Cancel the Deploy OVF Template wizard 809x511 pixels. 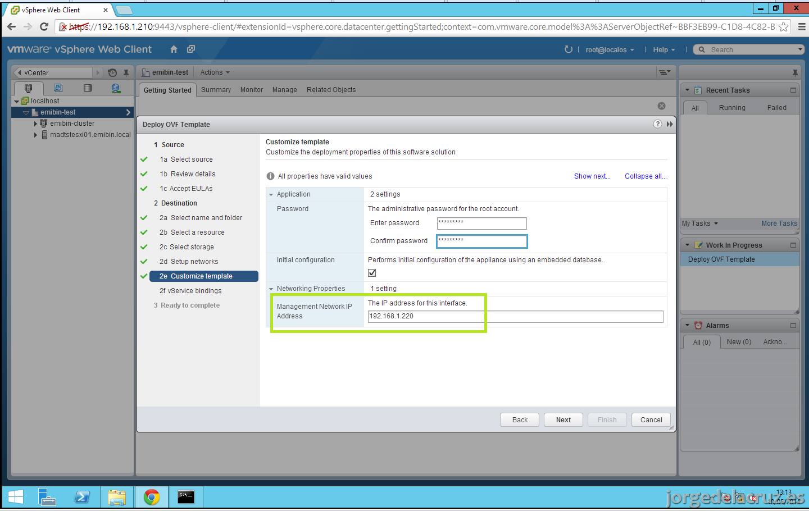651,420
